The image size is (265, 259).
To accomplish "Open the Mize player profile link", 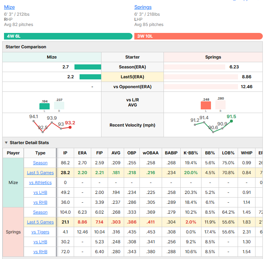I will pos(9,7).
